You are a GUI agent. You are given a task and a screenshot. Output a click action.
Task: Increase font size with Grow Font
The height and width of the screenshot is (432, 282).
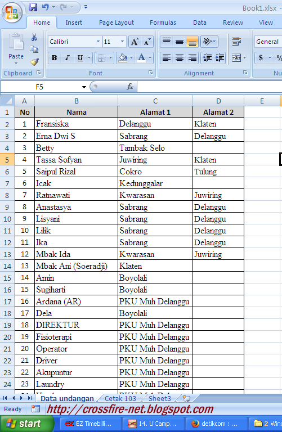point(135,42)
